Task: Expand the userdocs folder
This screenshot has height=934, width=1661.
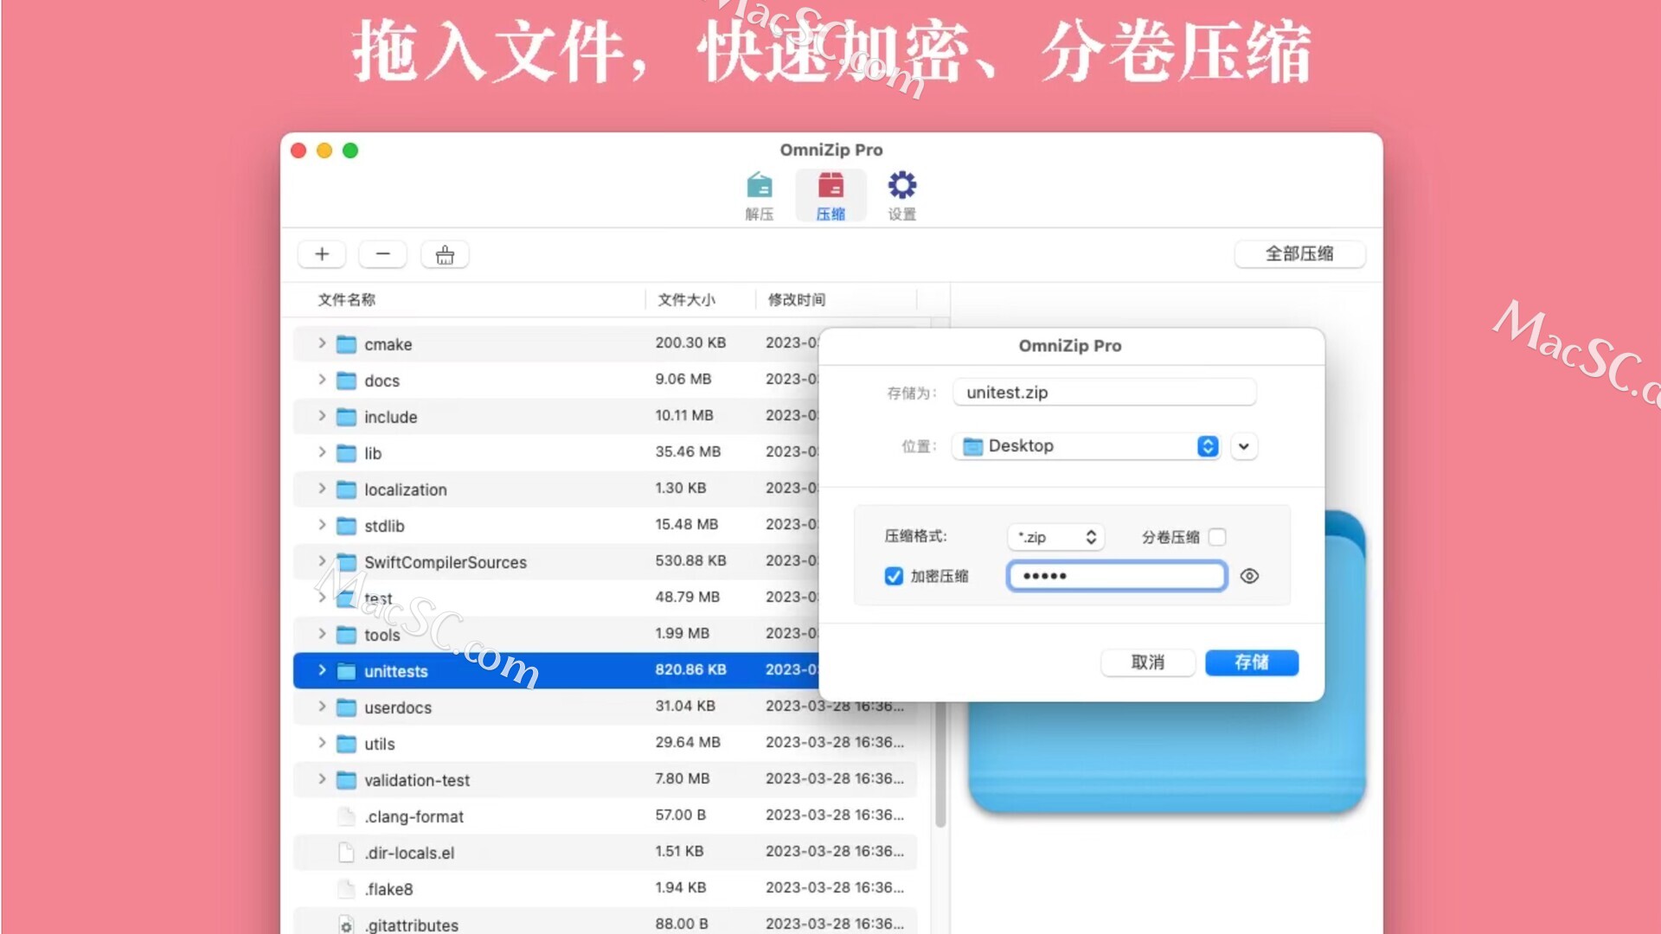Action: tap(322, 707)
